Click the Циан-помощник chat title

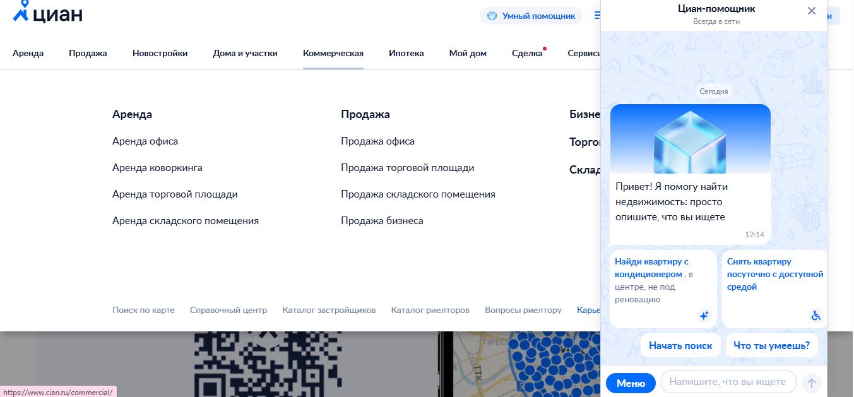pos(716,9)
